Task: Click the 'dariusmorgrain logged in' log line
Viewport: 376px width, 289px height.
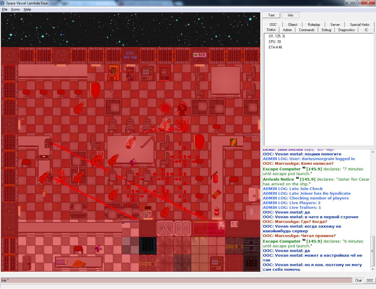Action: click(x=309, y=159)
